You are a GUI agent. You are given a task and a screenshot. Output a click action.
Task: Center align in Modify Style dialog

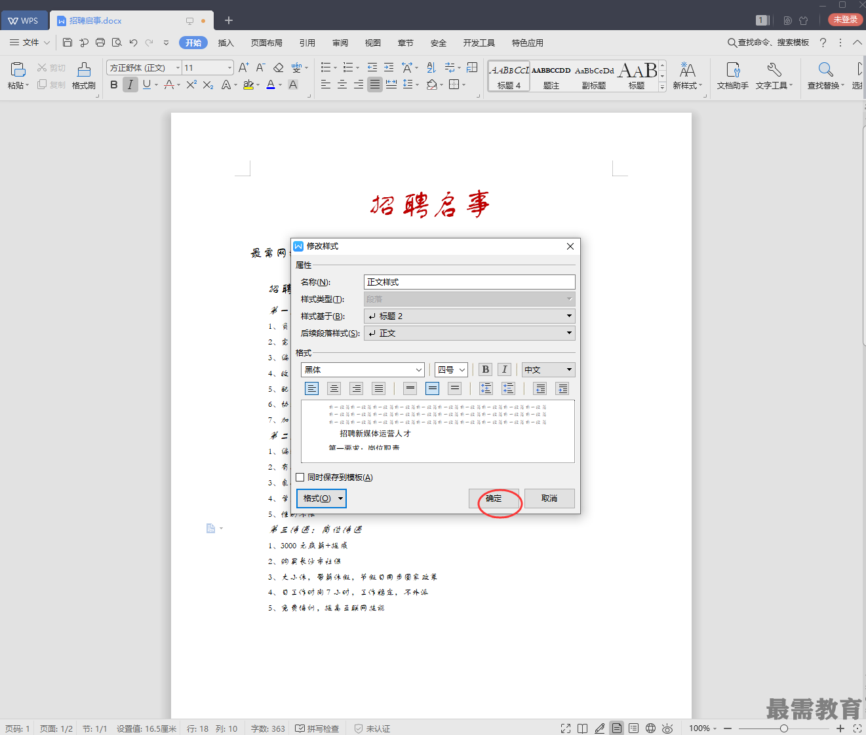point(334,388)
